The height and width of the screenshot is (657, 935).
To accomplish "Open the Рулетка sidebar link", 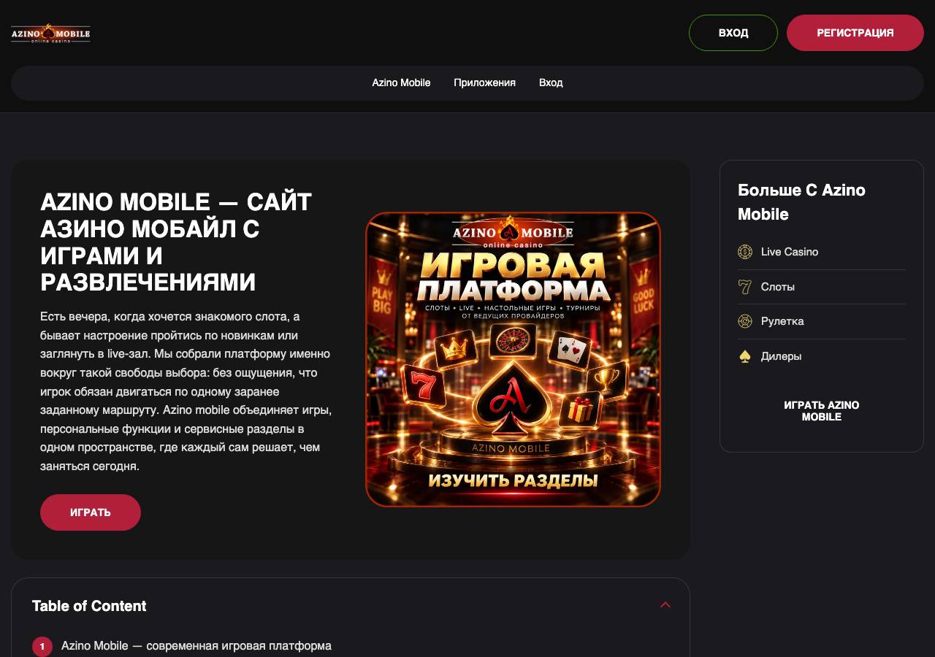I will click(782, 321).
